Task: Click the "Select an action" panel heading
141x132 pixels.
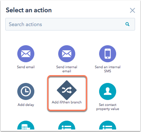Action: click(29, 10)
